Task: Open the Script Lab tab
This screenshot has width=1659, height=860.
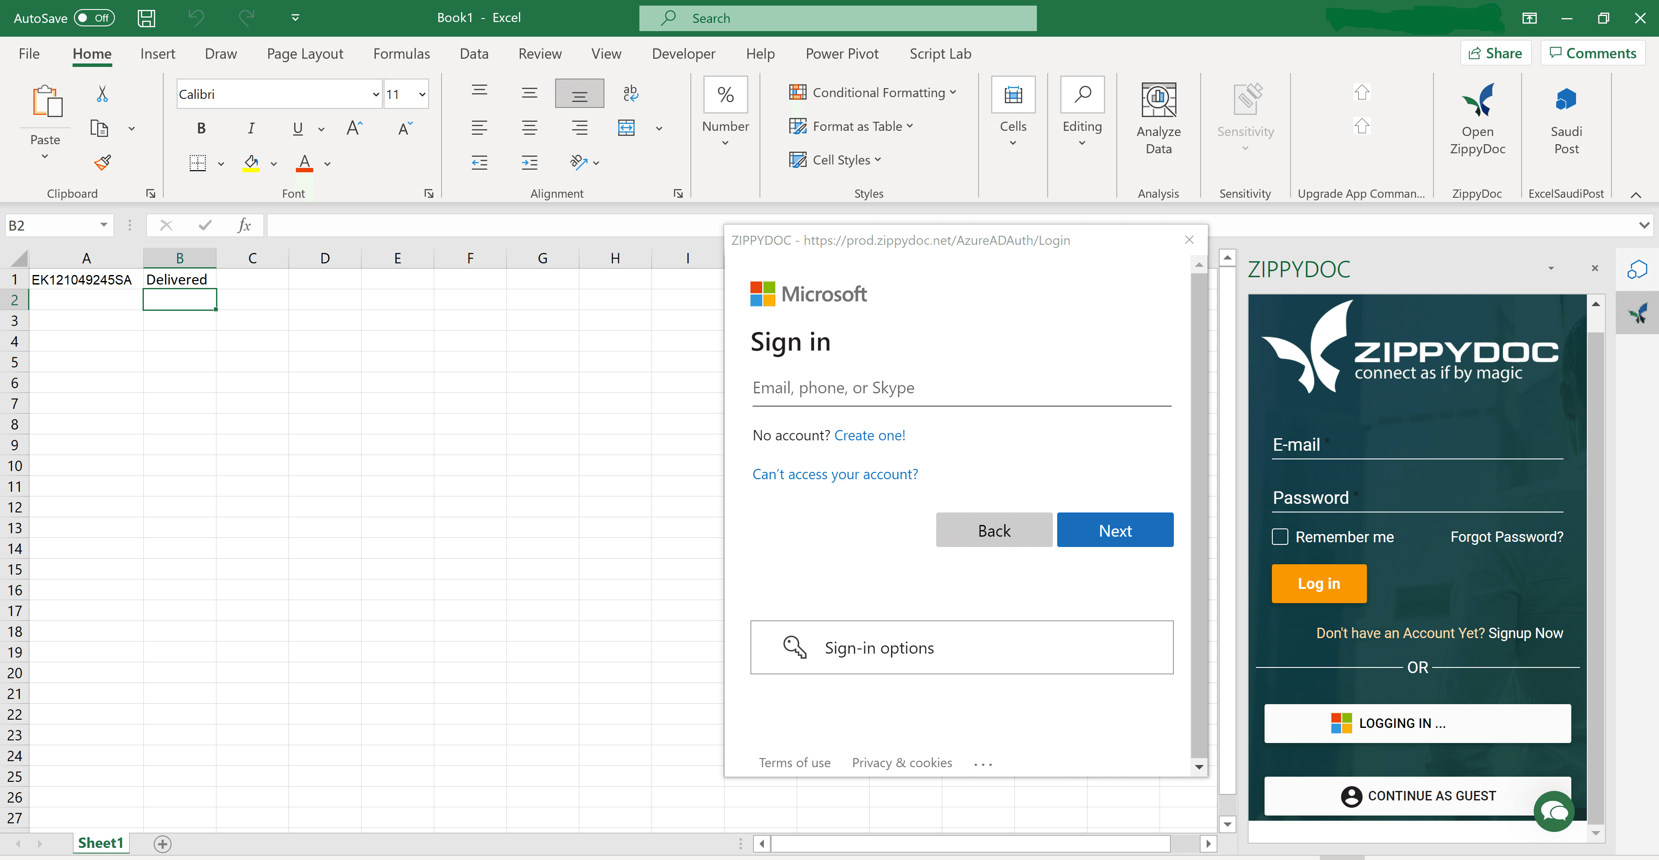Action: coord(940,54)
